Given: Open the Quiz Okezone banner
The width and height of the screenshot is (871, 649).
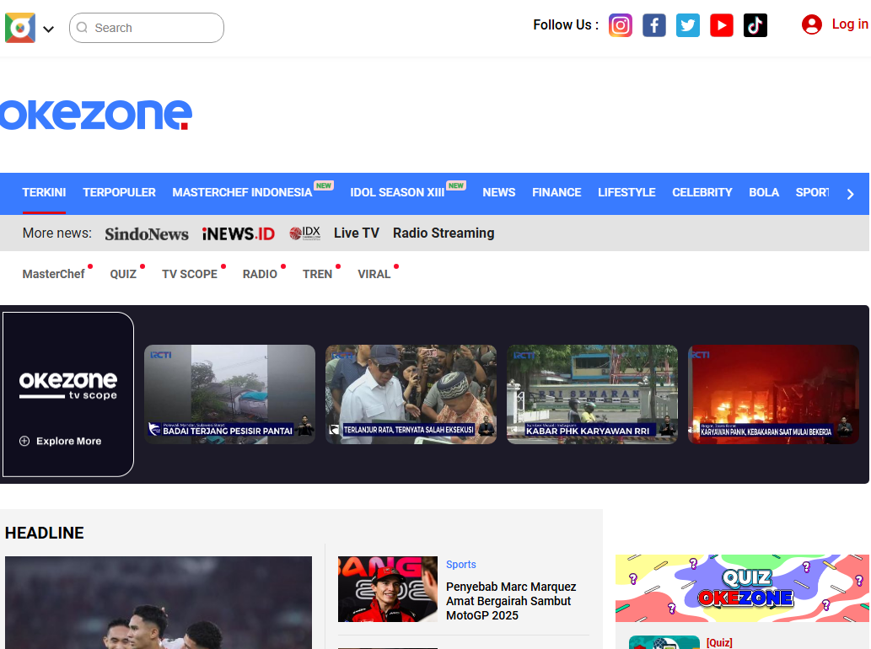Looking at the screenshot, I should (x=742, y=588).
